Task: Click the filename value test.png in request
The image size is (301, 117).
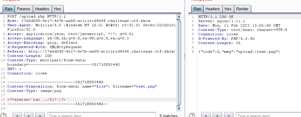Action: click(x=145, y=87)
